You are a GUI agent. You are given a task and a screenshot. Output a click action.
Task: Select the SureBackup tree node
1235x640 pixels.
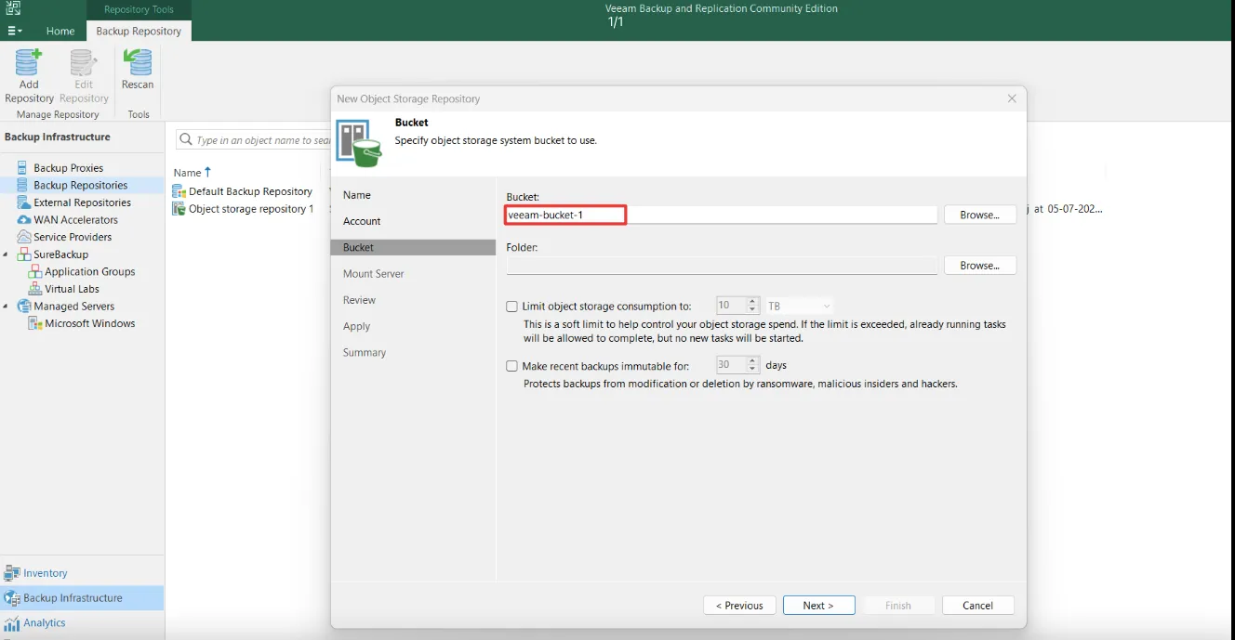tap(60, 255)
